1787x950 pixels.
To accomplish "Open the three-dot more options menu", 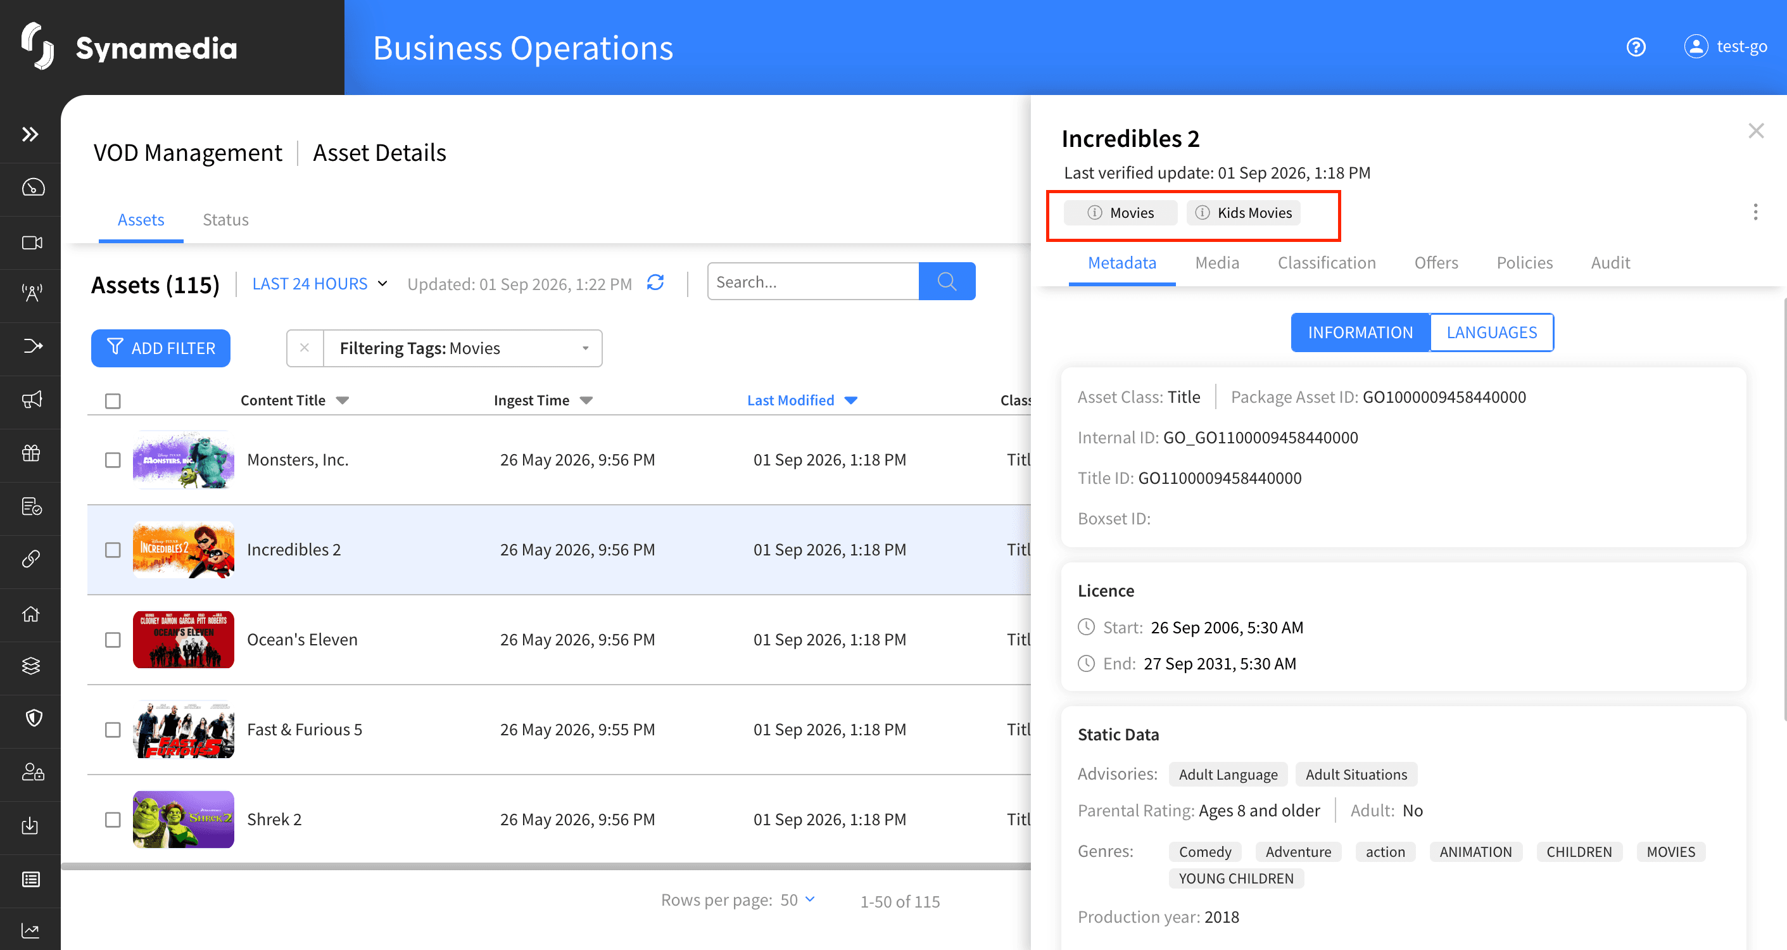I will (1755, 212).
